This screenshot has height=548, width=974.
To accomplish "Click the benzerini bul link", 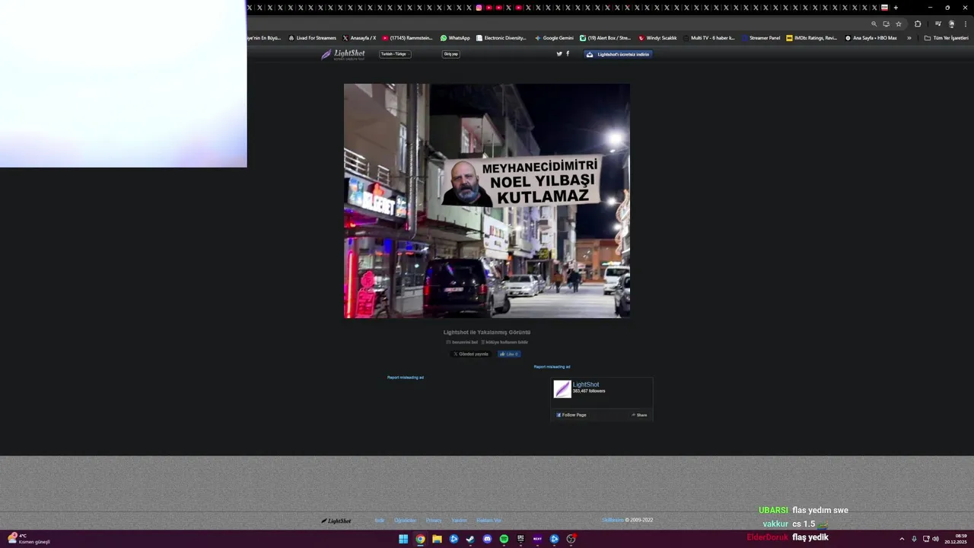I will (x=462, y=342).
